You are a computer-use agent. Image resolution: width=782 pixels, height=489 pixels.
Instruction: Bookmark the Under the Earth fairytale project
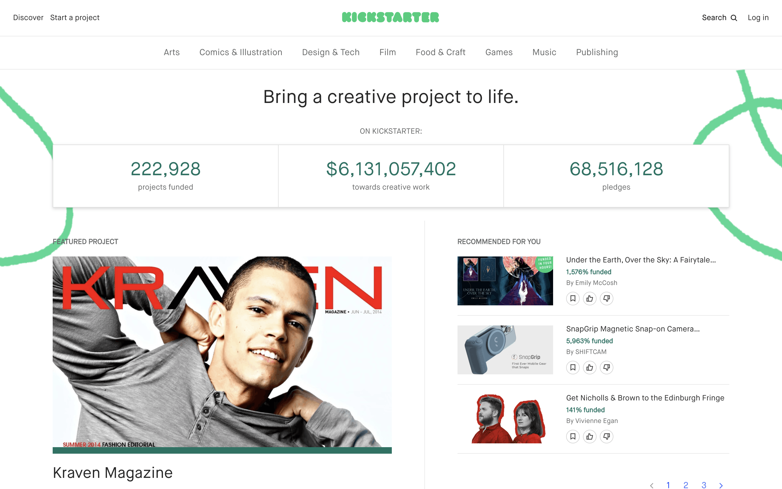click(573, 298)
